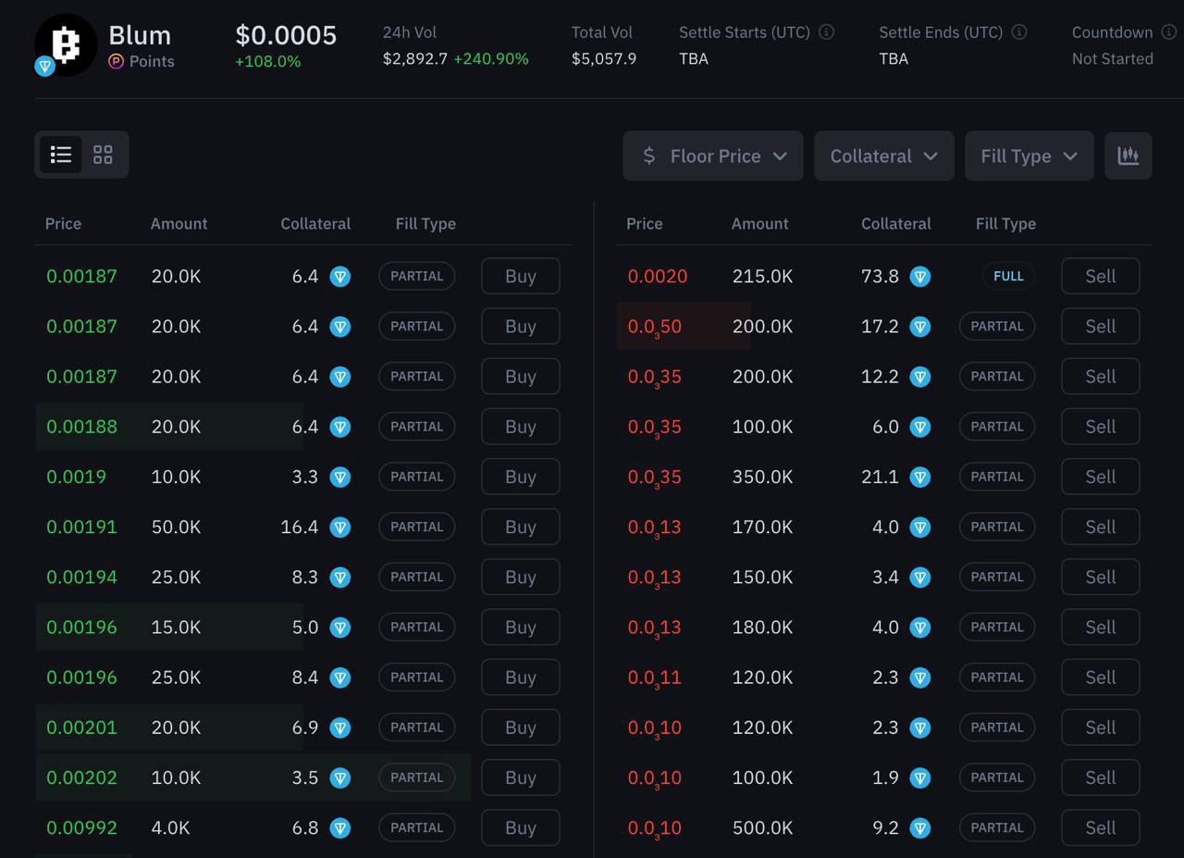This screenshot has height=858, width=1184.
Task: Switch to grid view layout
Action: click(x=103, y=155)
